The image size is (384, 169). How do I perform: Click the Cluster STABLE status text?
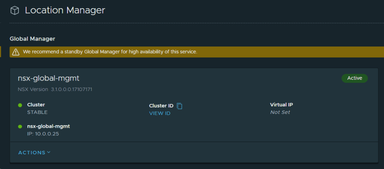[37, 112]
